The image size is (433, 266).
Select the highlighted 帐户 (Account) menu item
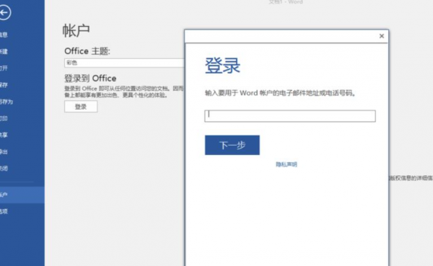[x=22, y=195]
